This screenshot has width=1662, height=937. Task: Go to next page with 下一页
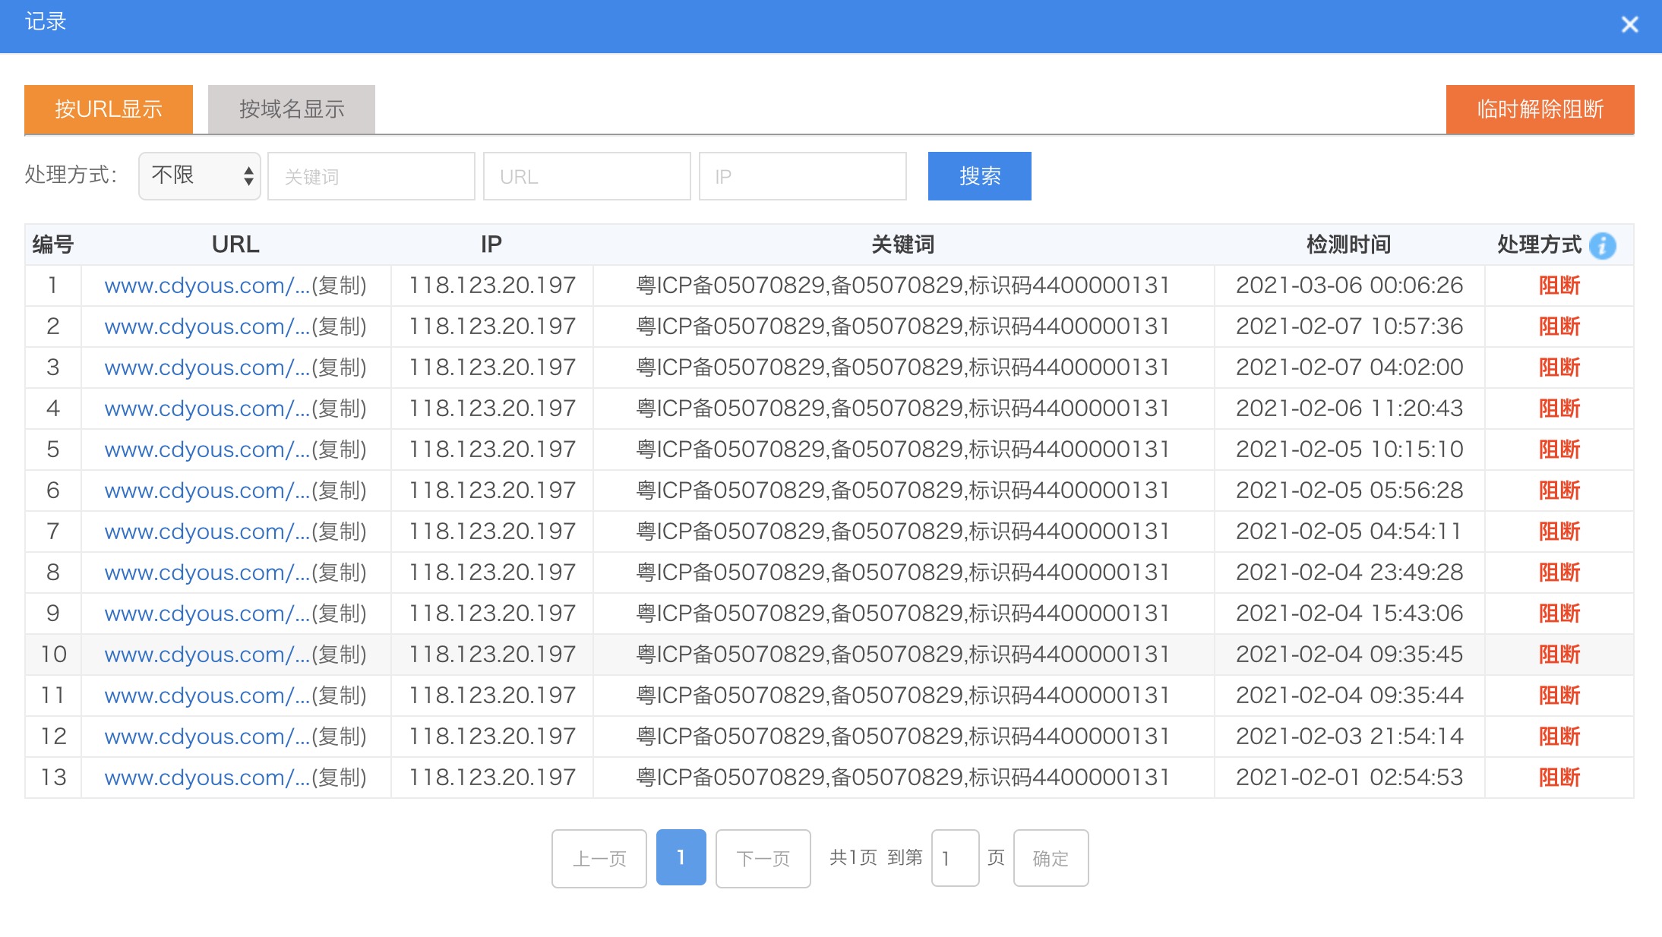tap(763, 858)
